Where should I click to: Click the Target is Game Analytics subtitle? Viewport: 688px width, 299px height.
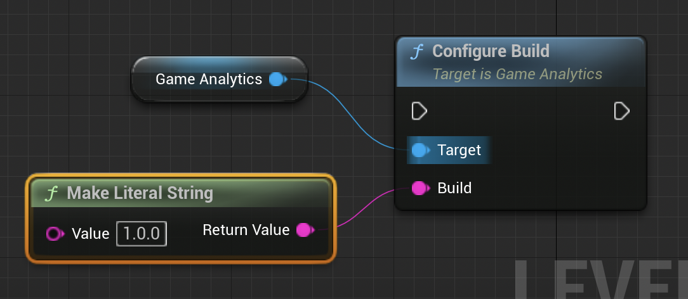click(517, 74)
